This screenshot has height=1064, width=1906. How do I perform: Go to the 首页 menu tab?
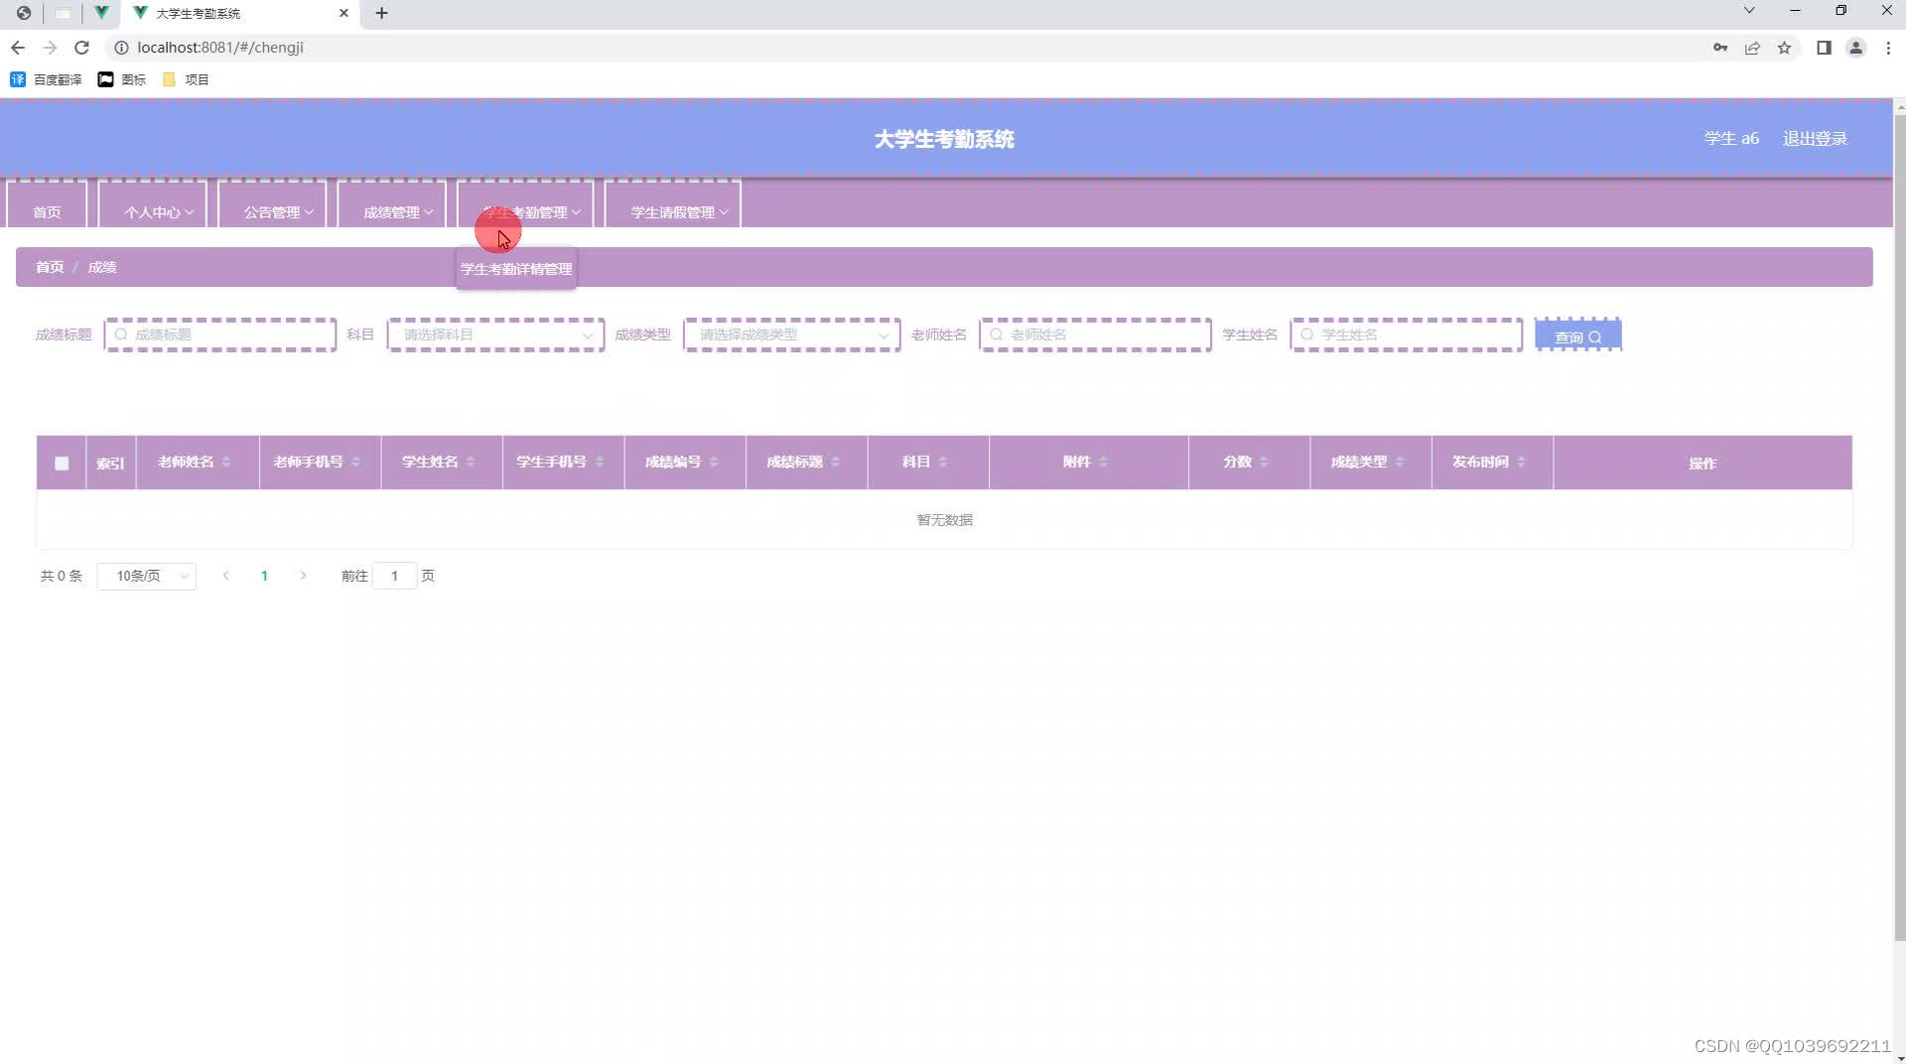[x=47, y=205]
